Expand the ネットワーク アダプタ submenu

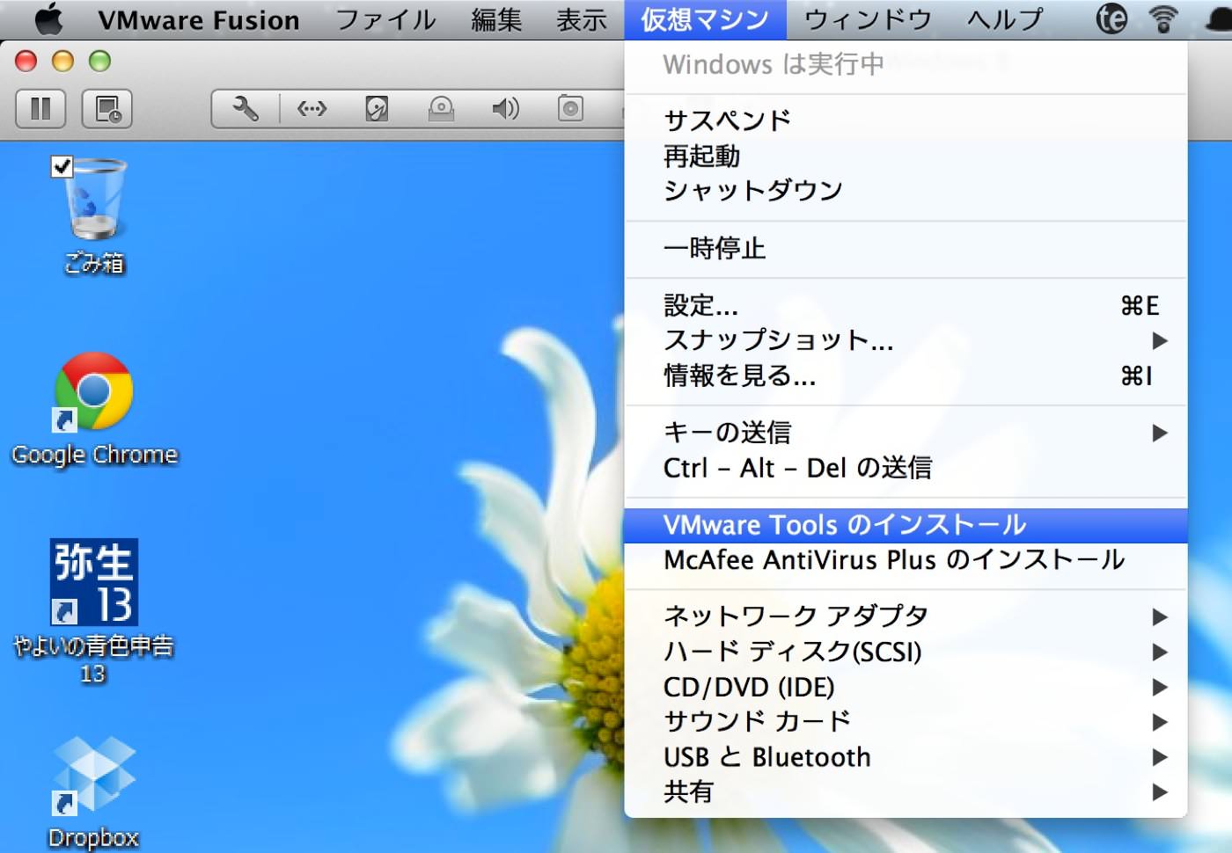tap(906, 616)
